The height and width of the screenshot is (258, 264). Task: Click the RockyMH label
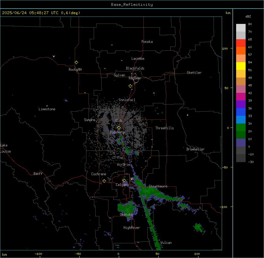pos(75,70)
